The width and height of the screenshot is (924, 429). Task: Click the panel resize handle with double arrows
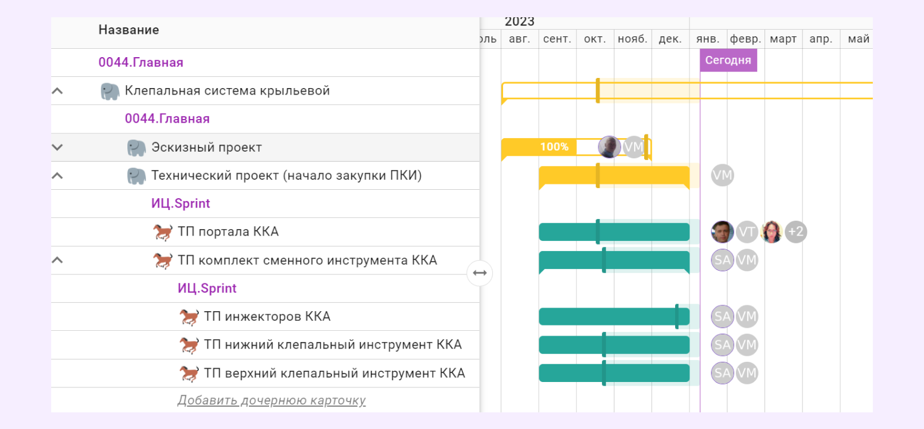tap(480, 273)
